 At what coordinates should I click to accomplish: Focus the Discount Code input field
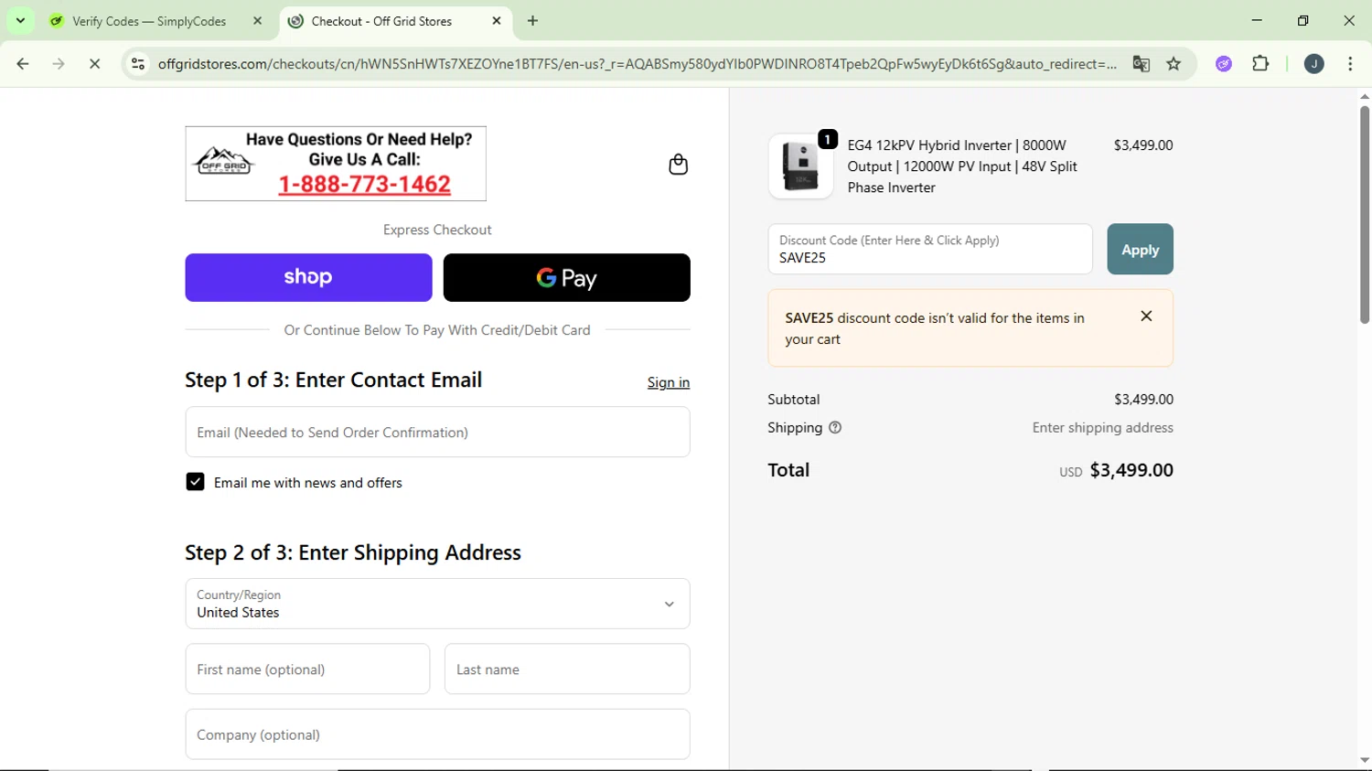click(930, 249)
